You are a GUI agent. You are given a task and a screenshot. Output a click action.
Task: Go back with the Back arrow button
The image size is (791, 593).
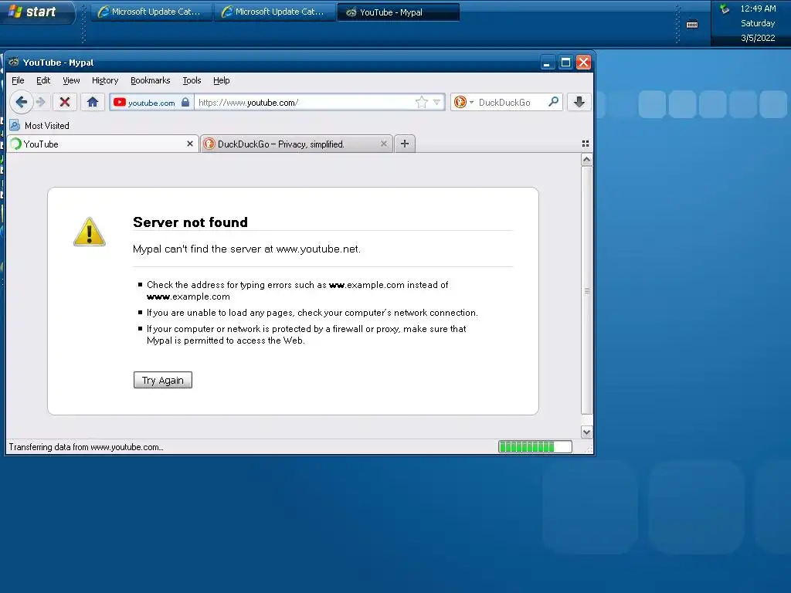point(21,103)
